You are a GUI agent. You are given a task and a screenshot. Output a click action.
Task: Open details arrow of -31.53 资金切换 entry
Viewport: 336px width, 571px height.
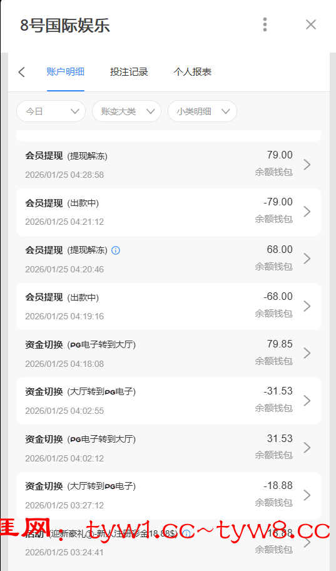pyautogui.click(x=307, y=401)
